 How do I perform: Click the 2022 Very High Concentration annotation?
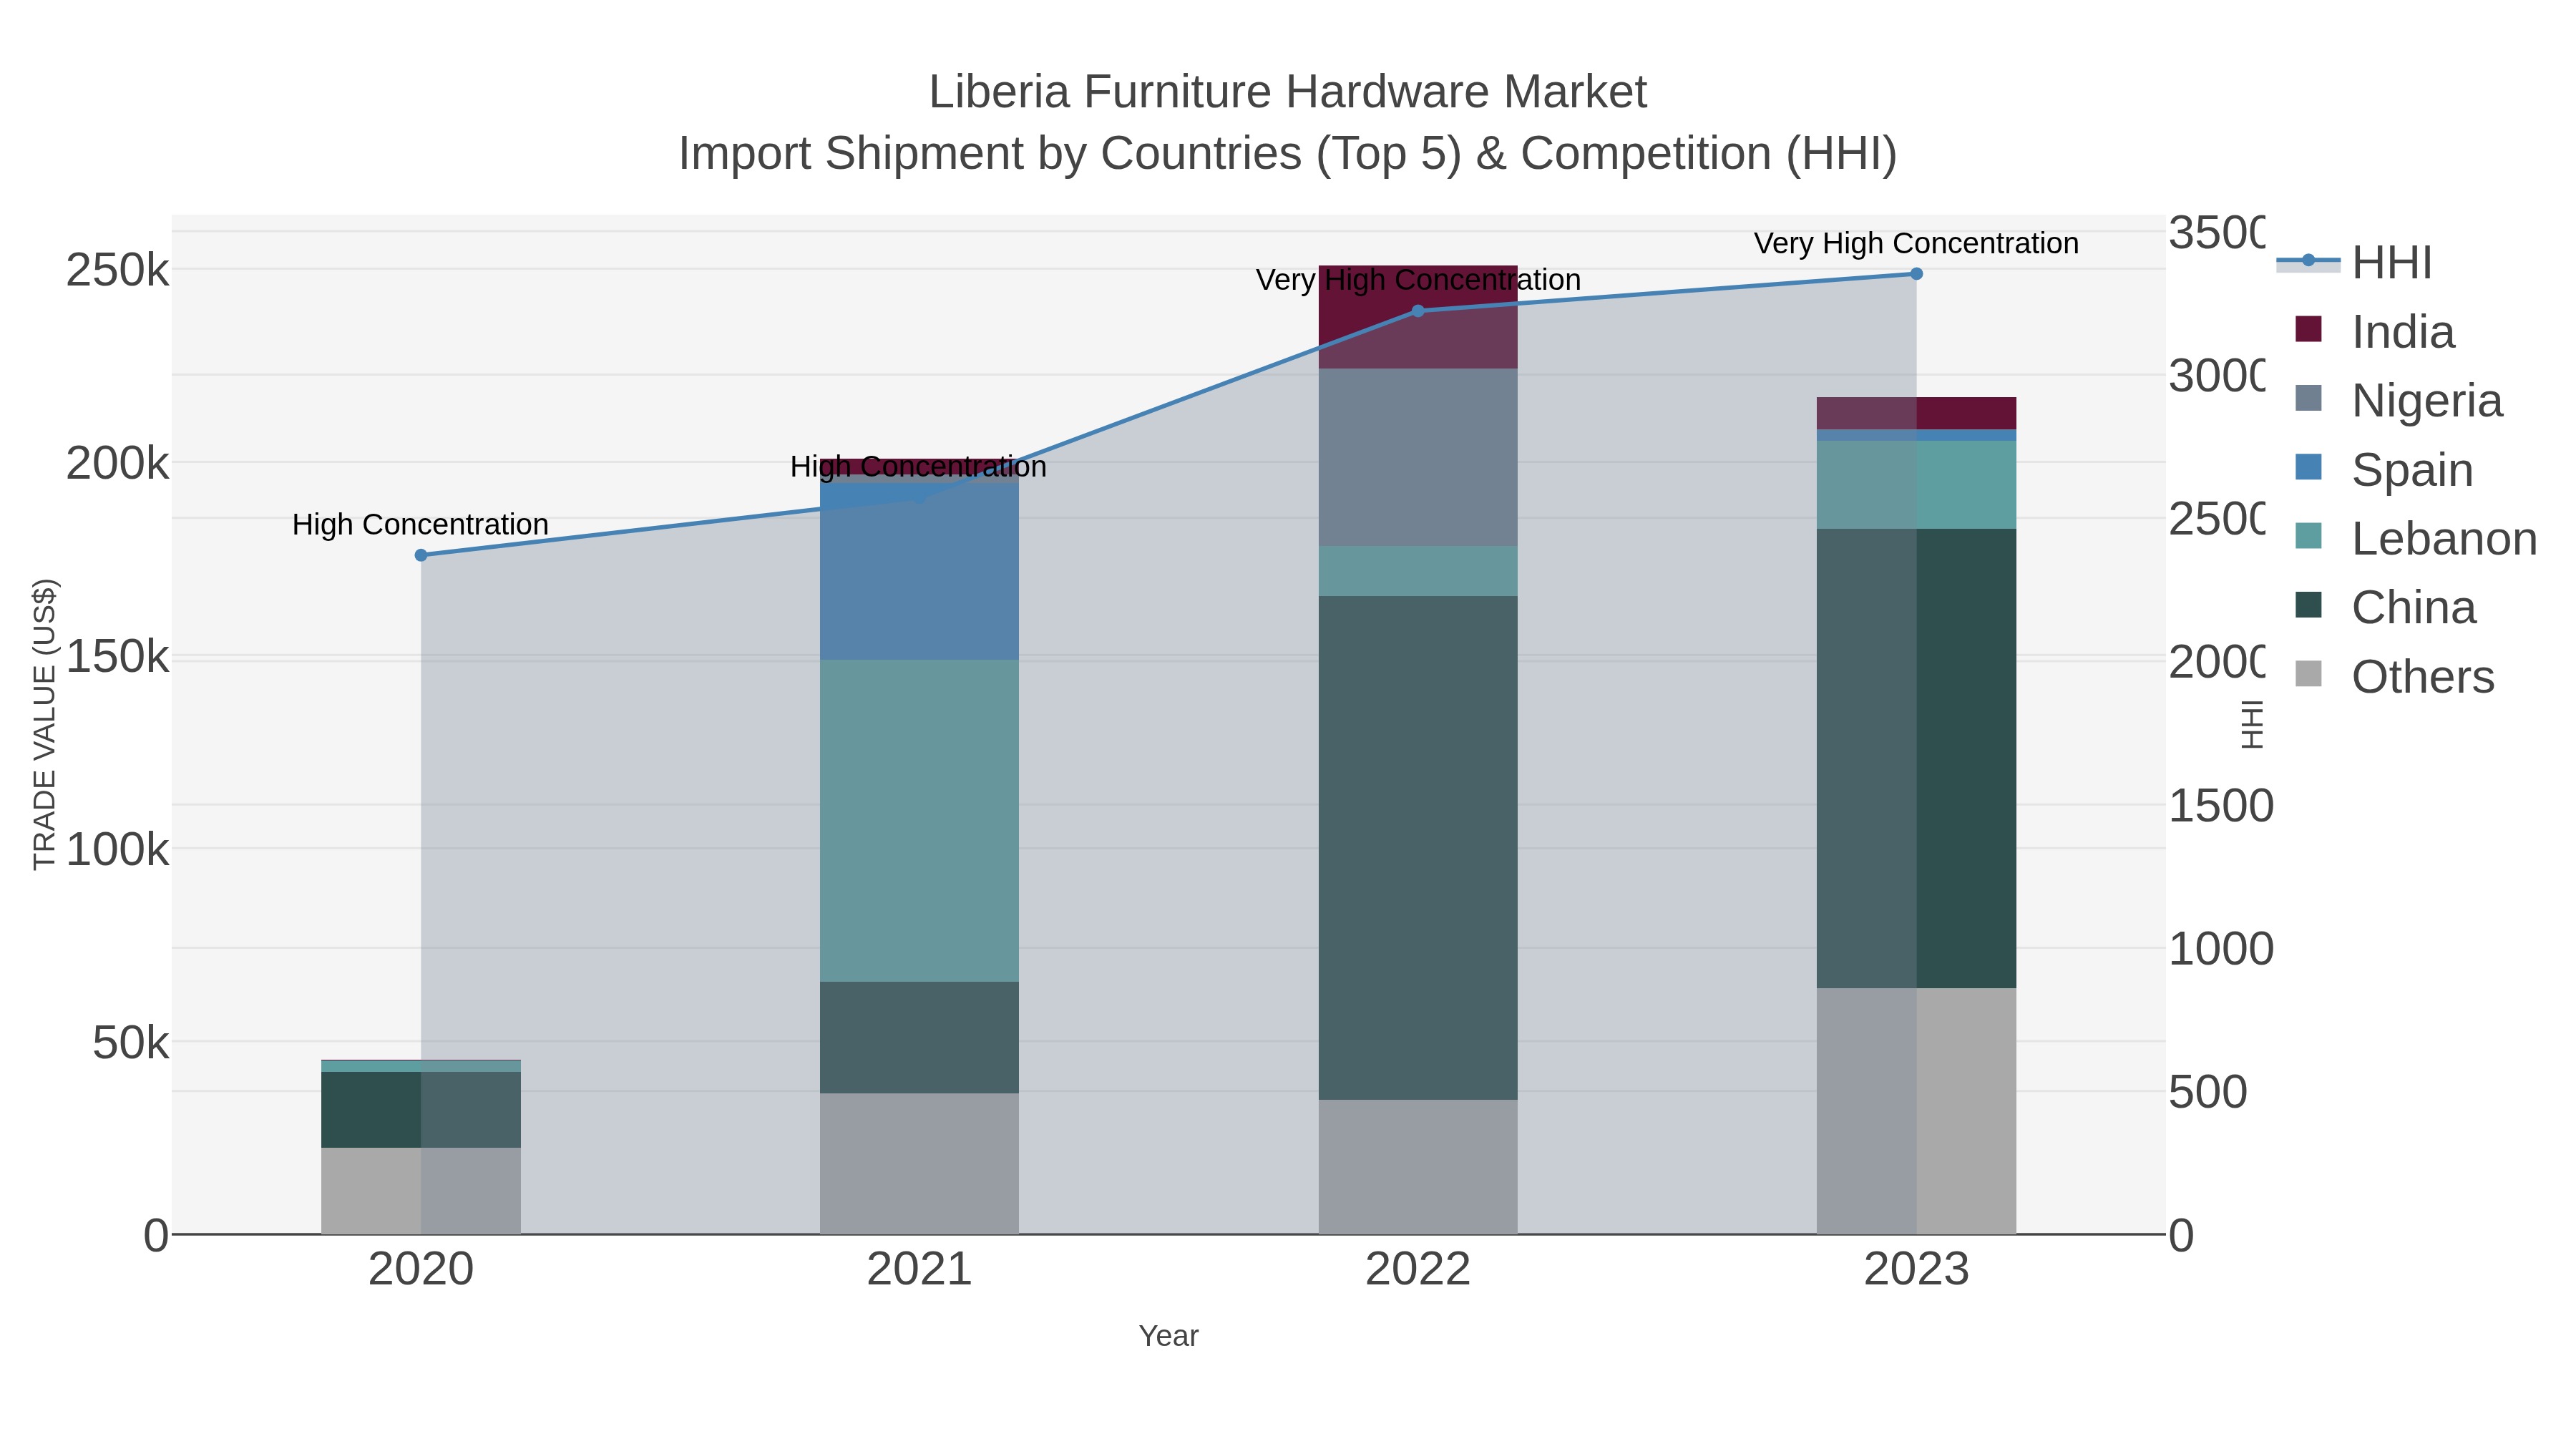[1418, 280]
